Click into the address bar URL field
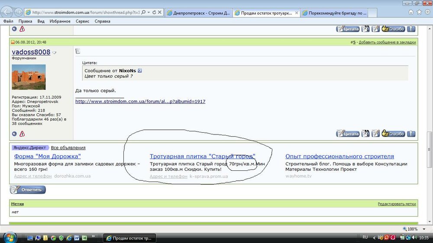The height and width of the screenshot is (243, 433). [x=86, y=13]
